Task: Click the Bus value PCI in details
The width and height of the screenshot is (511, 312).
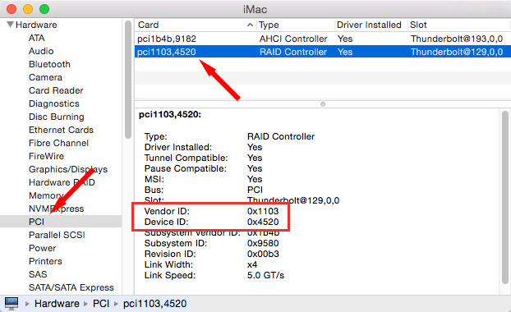Action: (x=255, y=190)
